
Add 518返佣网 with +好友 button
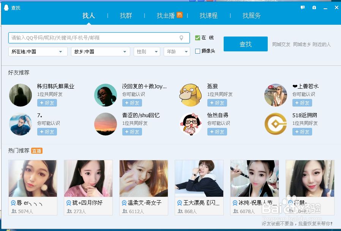click(302, 132)
